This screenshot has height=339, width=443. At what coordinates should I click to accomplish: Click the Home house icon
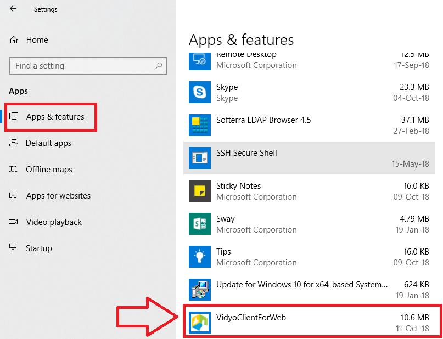click(x=14, y=40)
